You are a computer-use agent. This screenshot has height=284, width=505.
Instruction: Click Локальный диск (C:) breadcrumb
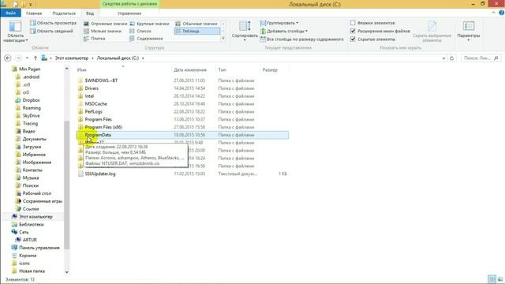pos(118,58)
